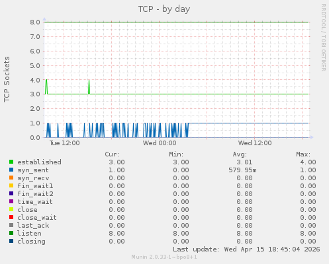Click the fin_wait2 dark blue swatch

click(11, 193)
